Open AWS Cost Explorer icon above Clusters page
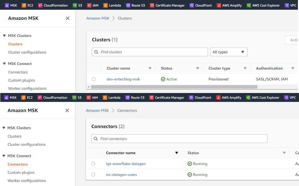 (249, 5)
